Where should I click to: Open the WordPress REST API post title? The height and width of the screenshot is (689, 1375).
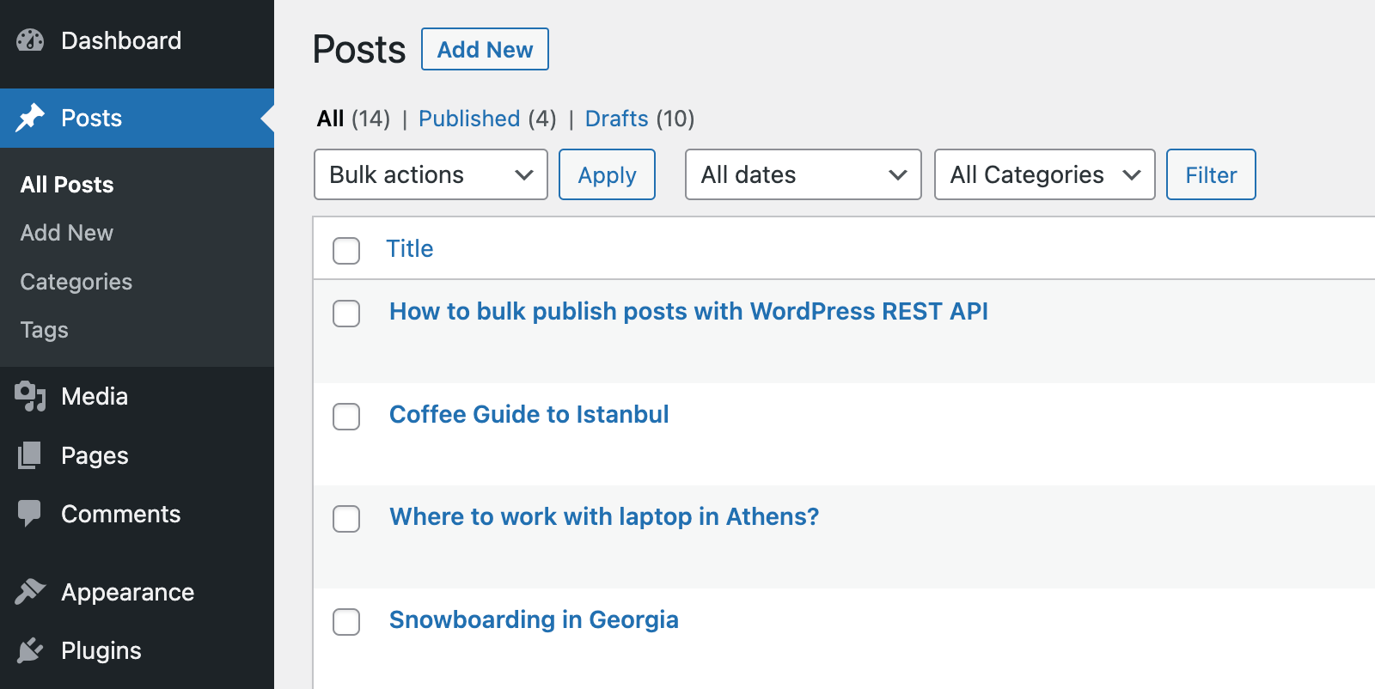[x=688, y=311]
